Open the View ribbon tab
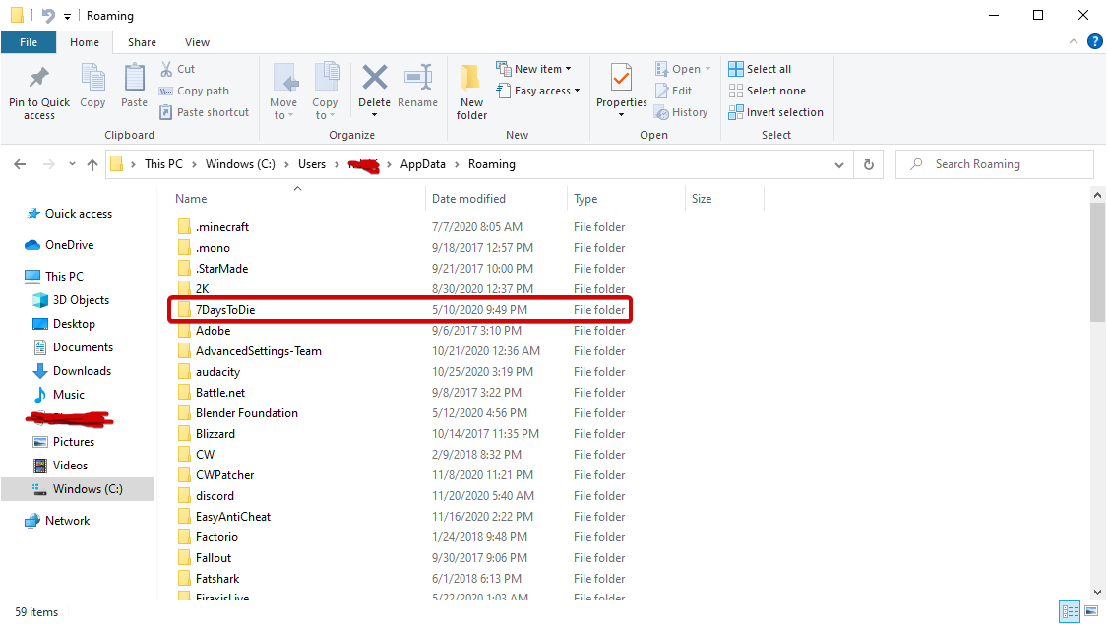Viewport: 1107px width, 624px height. click(x=197, y=42)
